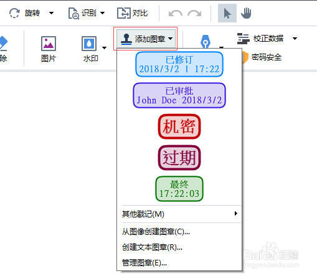
Task: Click the Add Stamp (添加图章) button
Action: pyautogui.click(x=146, y=39)
